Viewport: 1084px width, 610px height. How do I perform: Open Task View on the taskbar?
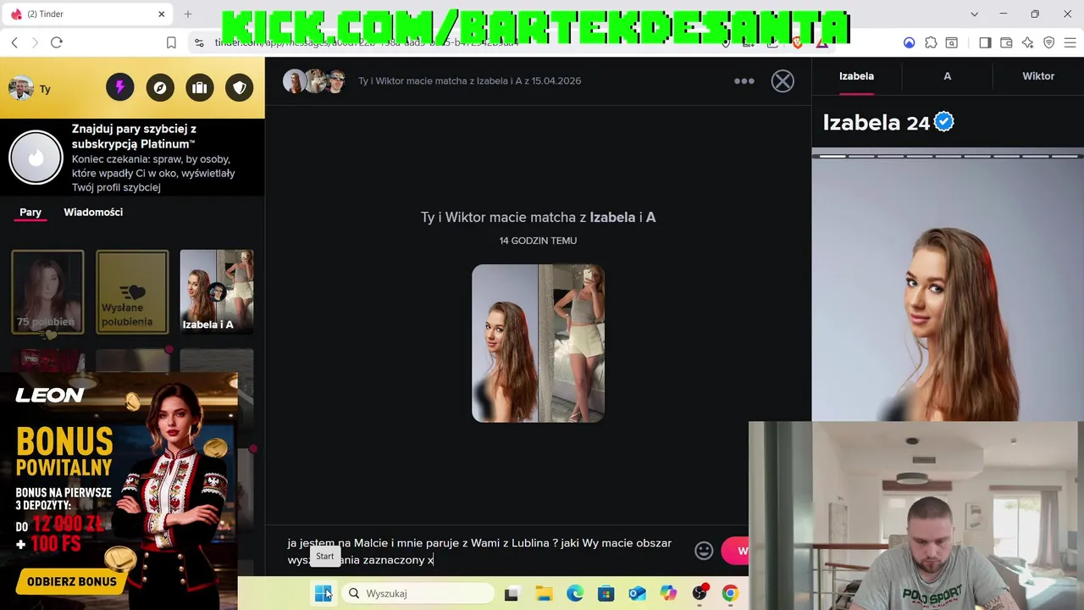(x=511, y=594)
